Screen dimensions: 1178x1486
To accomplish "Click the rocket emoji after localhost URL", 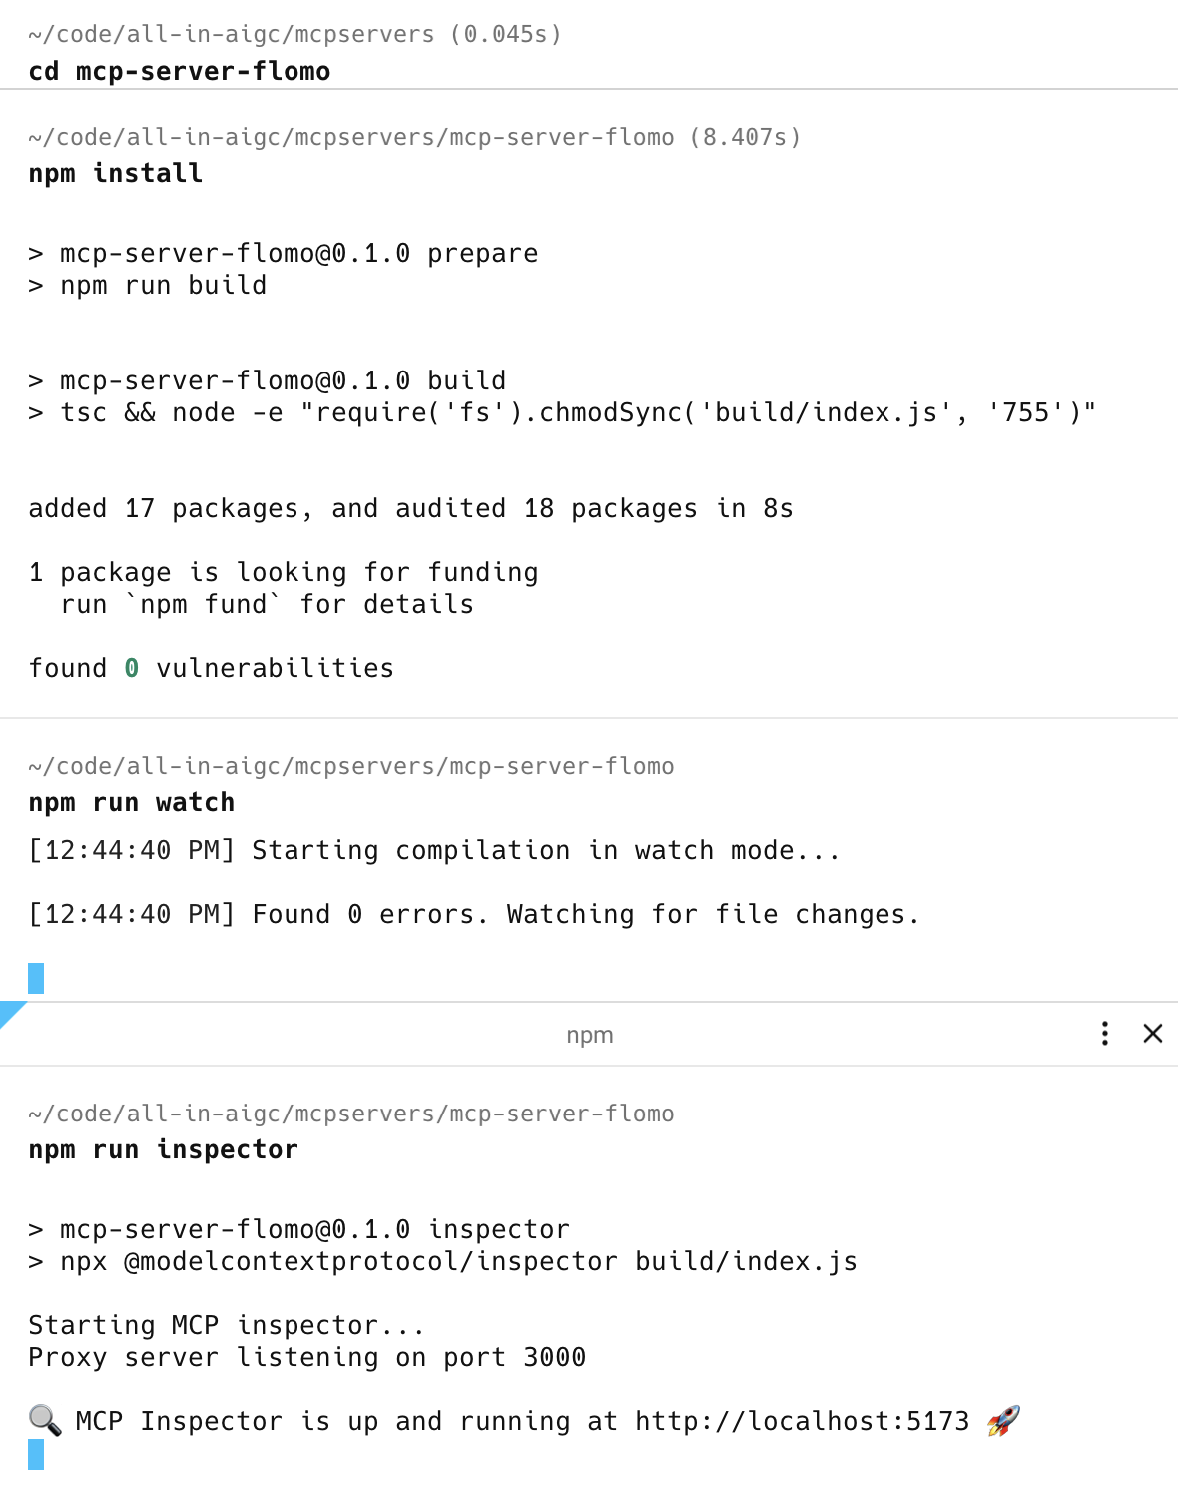I will click(1003, 1420).
